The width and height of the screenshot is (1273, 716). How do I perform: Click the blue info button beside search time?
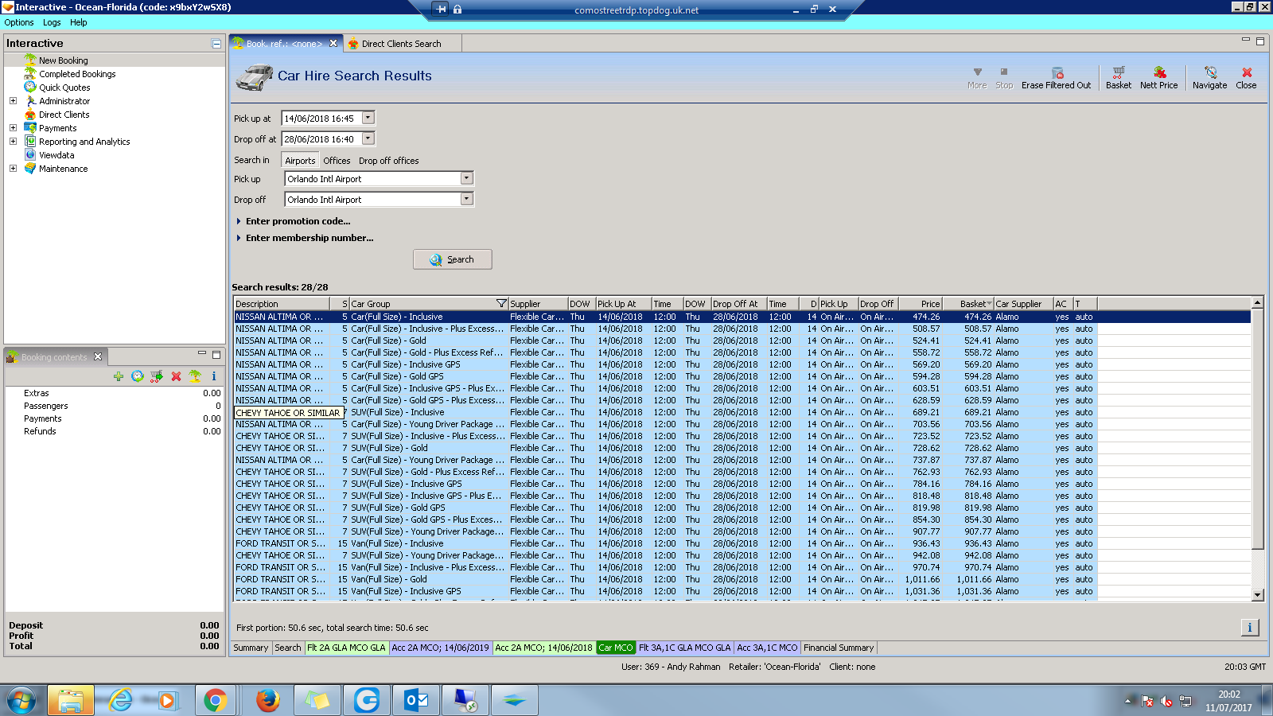click(x=1249, y=628)
